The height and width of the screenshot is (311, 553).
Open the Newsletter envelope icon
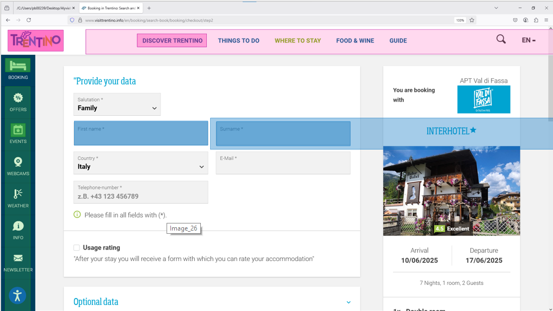coord(18,259)
